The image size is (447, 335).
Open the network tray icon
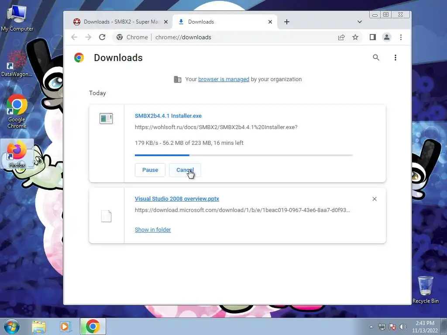[x=382, y=327]
